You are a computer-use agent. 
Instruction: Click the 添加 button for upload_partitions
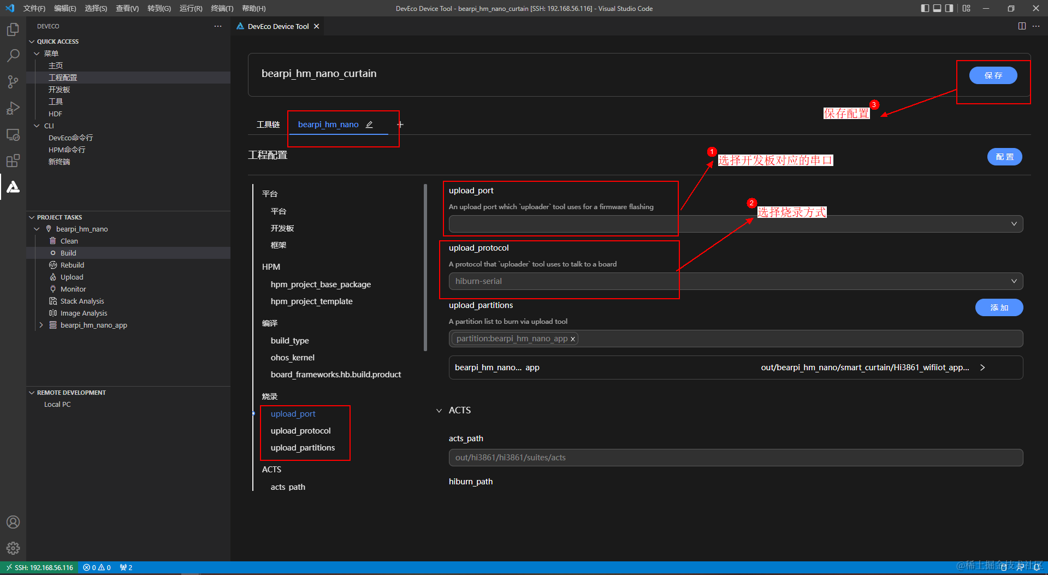click(x=999, y=307)
